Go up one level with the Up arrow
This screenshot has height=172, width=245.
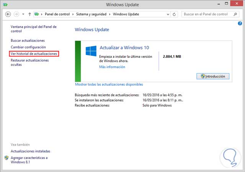tap(29, 14)
